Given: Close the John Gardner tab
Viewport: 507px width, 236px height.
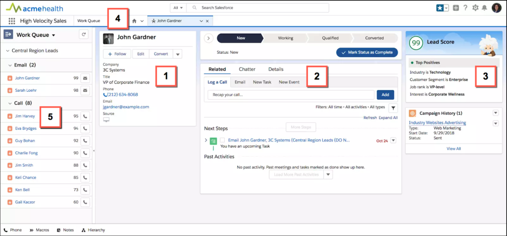Looking at the screenshot, I should (207, 21).
